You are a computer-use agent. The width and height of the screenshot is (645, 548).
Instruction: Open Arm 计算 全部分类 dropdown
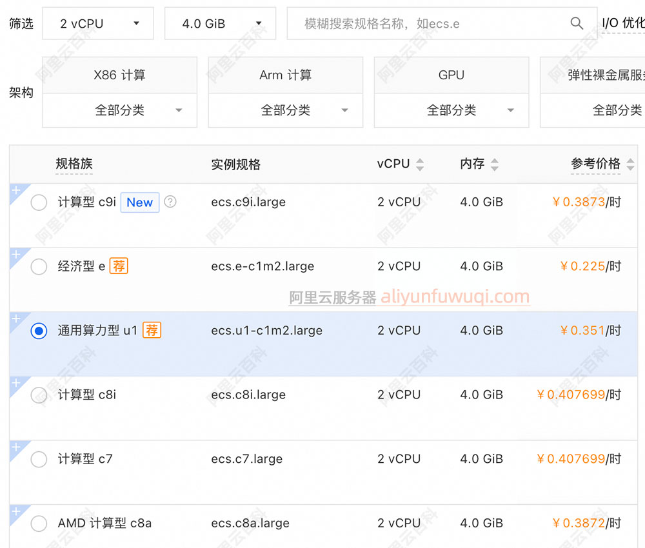286,110
